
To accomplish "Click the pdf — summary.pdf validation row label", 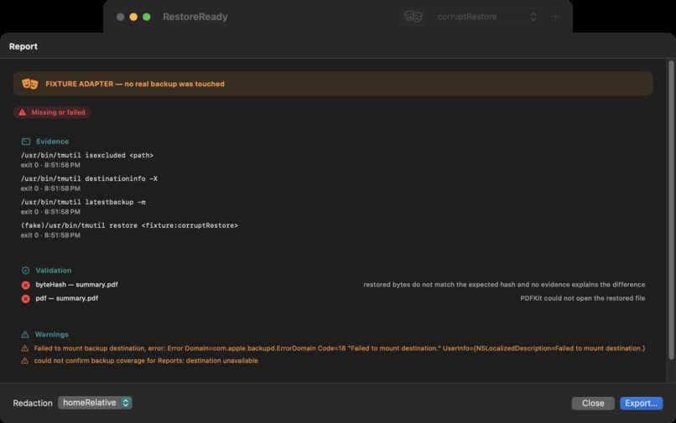I will pos(67,298).
